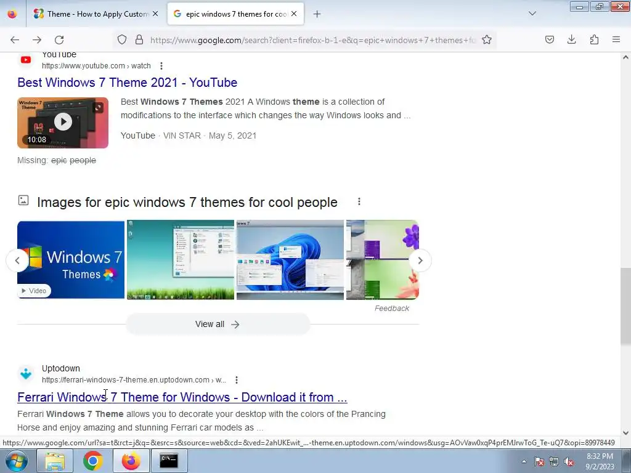Click scrollbar down arrow
The image size is (631, 473).
click(x=625, y=433)
